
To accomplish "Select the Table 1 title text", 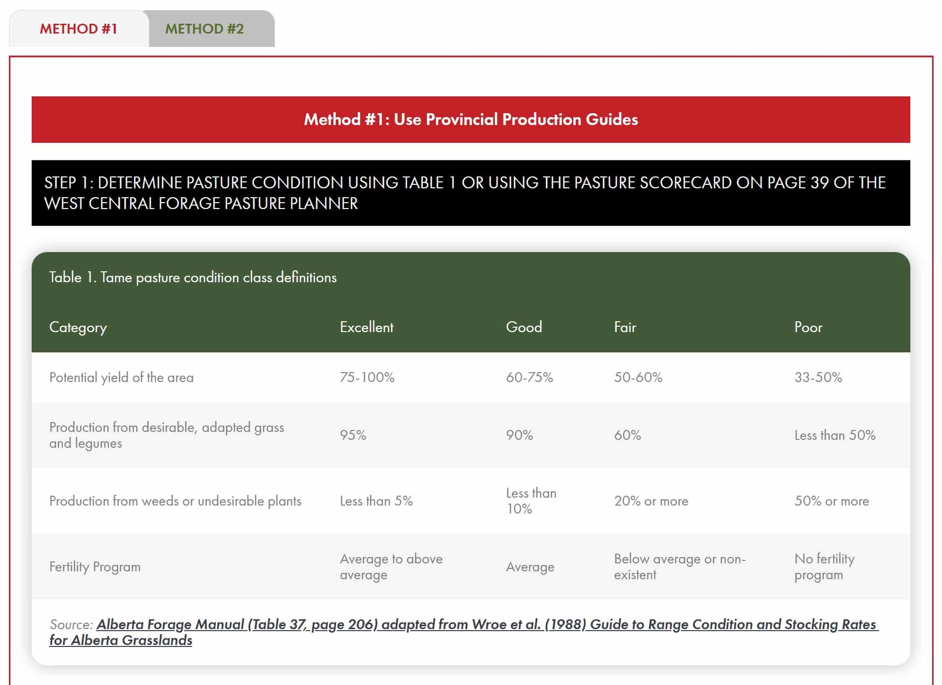I will pos(192,278).
